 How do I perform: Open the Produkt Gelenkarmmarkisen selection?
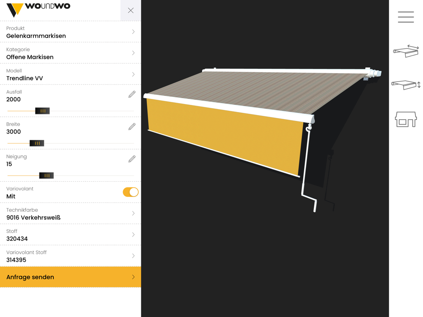tap(70, 32)
